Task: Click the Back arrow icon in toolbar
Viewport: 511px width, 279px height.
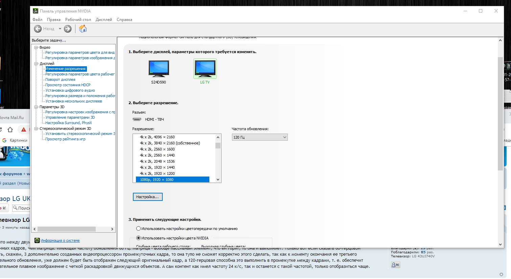Action: (x=38, y=29)
